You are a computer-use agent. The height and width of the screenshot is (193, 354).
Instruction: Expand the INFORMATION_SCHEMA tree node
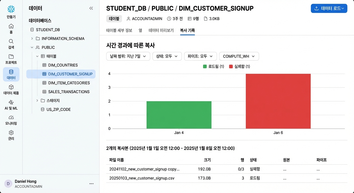(32, 38)
